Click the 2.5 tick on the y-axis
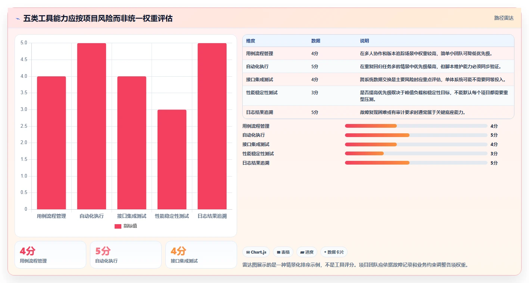The height and width of the screenshot is (283, 529). click(x=24, y=126)
